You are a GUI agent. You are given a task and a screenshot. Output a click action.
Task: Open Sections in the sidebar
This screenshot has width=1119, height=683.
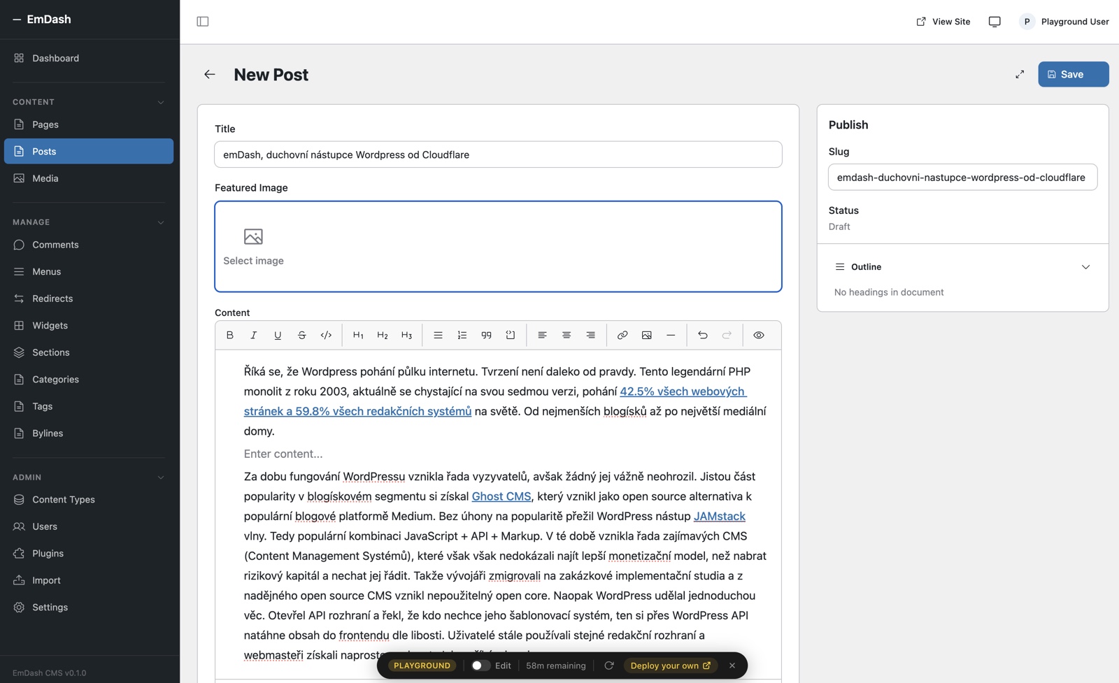(89, 352)
